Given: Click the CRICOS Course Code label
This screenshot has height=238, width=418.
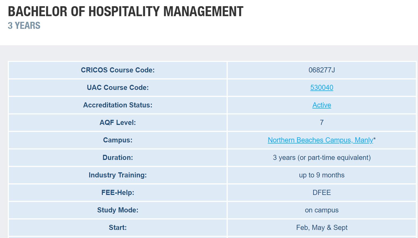Looking at the screenshot, I should [118, 70].
